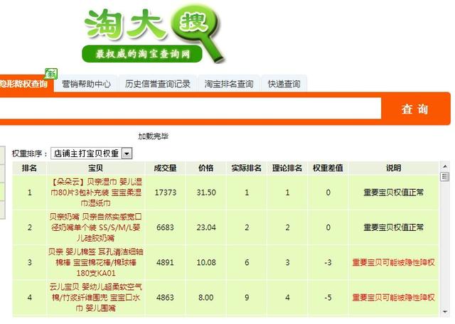
Task: Select the 8.00 price cell
Action: pyautogui.click(x=206, y=297)
